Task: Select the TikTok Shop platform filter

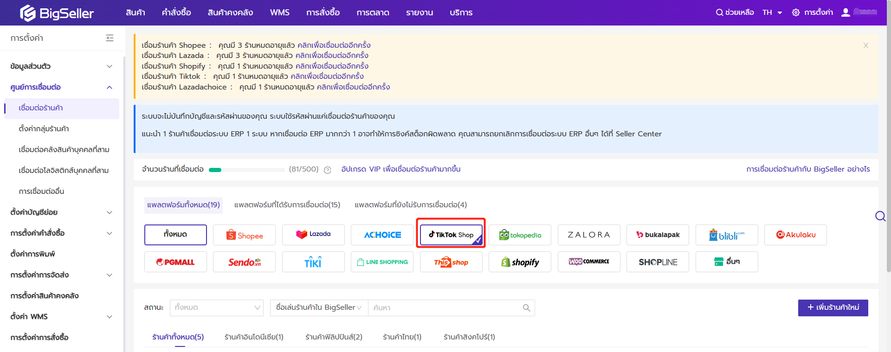Action: pyautogui.click(x=451, y=235)
